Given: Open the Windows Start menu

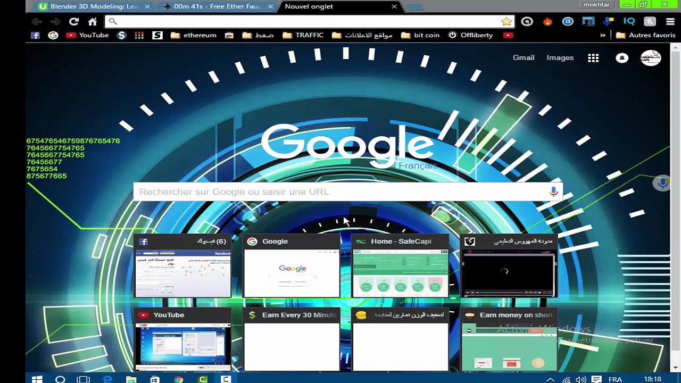Looking at the screenshot, I should (37, 379).
